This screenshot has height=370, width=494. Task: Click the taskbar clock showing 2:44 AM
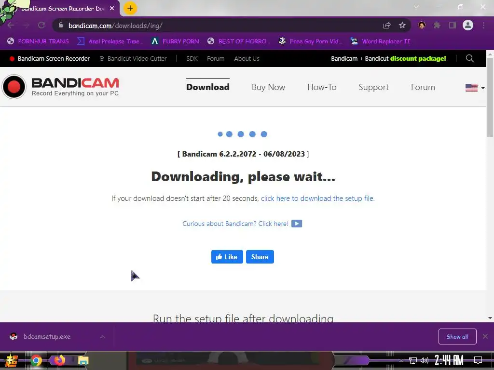point(449,360)
